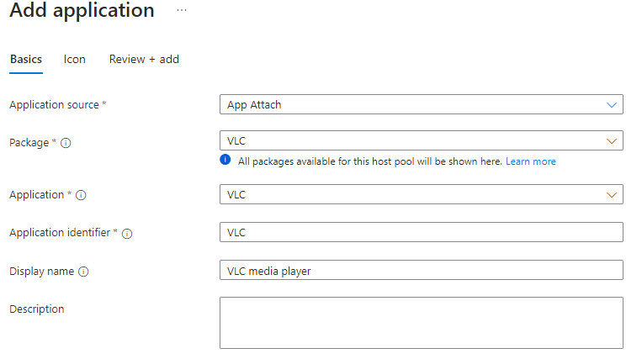Click info icon next to Package label
Screen dimensions: 642x359
(x=66, y=143)
